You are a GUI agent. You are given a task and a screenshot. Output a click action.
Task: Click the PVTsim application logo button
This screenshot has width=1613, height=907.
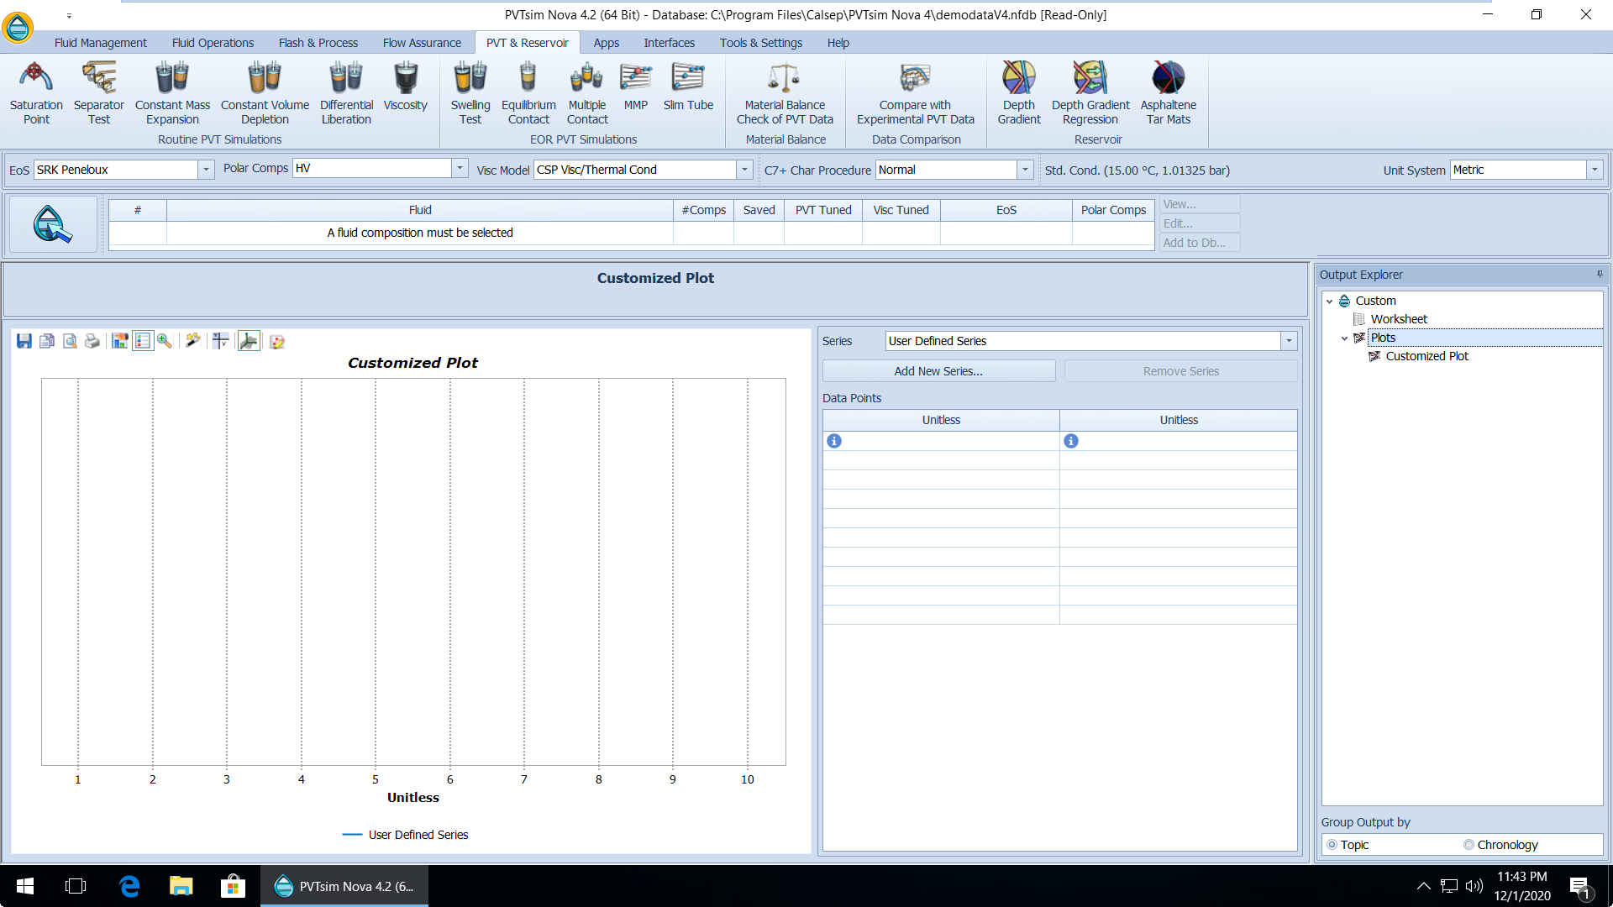(18, 27)
